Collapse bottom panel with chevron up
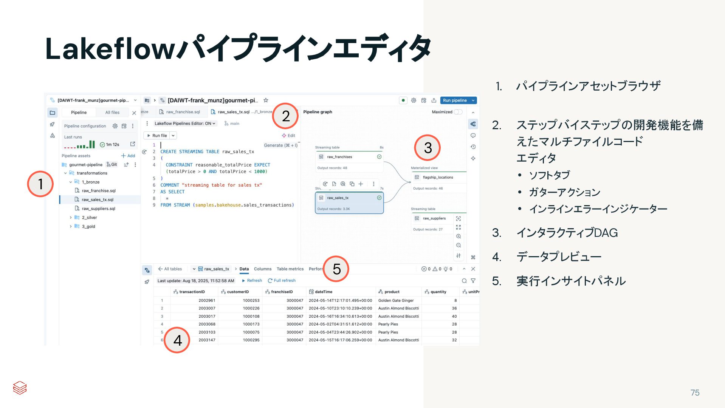Viewport: 725px width, 408px height. (x=464, y=269)
